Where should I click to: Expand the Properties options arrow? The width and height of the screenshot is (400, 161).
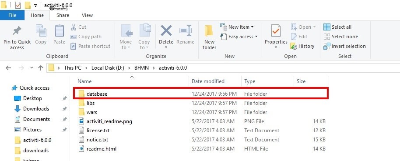pos(276,47)
